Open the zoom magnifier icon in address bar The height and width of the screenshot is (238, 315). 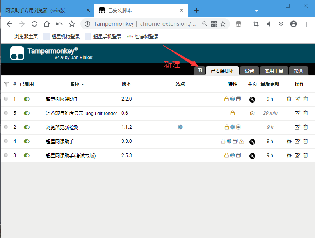tap(205, 24)
